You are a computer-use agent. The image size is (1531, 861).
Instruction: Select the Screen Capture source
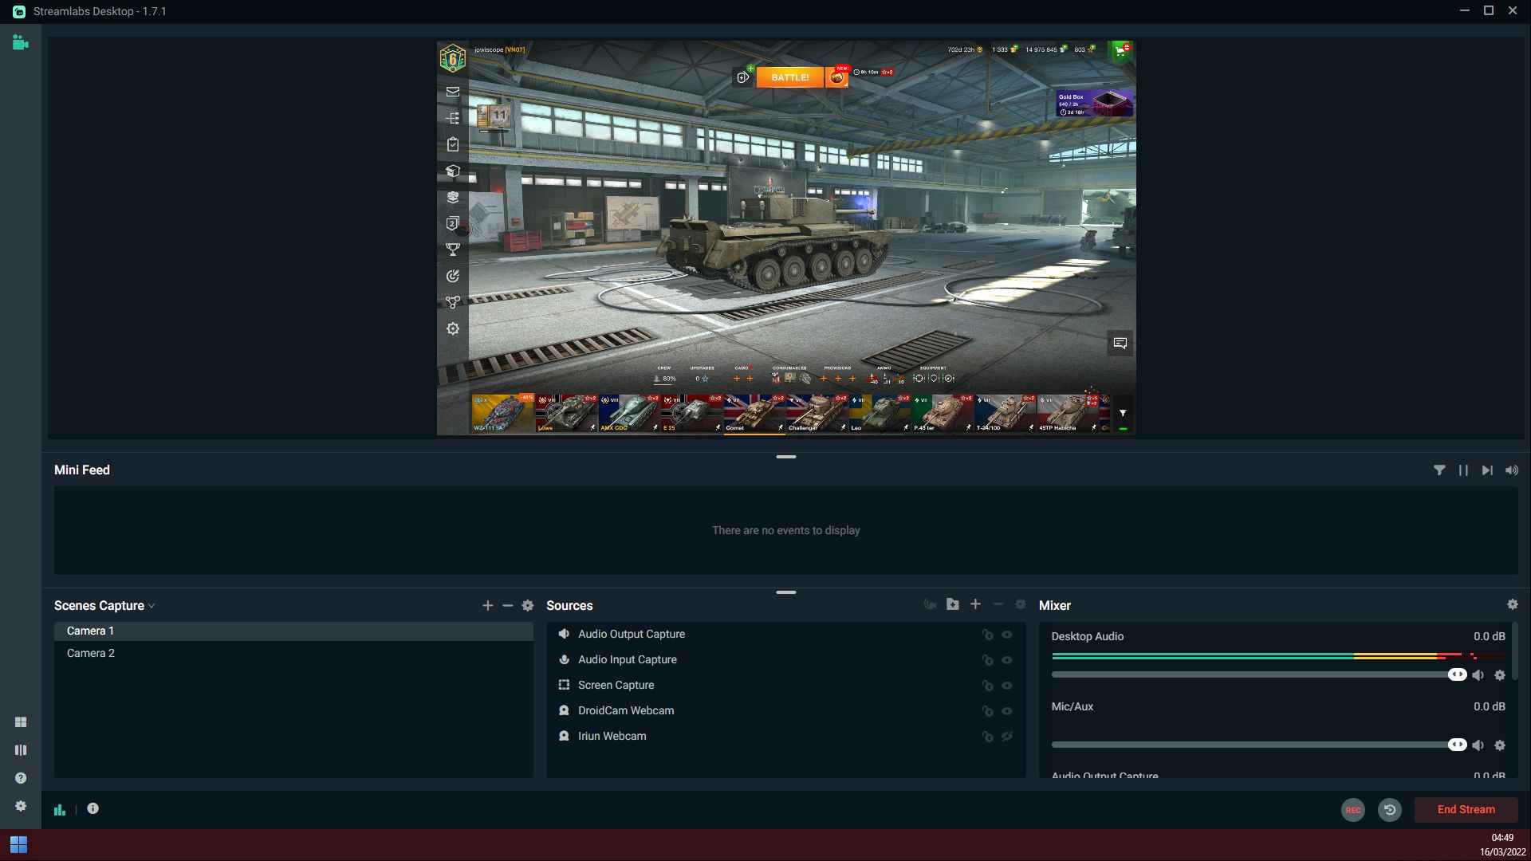click(785, 686)
